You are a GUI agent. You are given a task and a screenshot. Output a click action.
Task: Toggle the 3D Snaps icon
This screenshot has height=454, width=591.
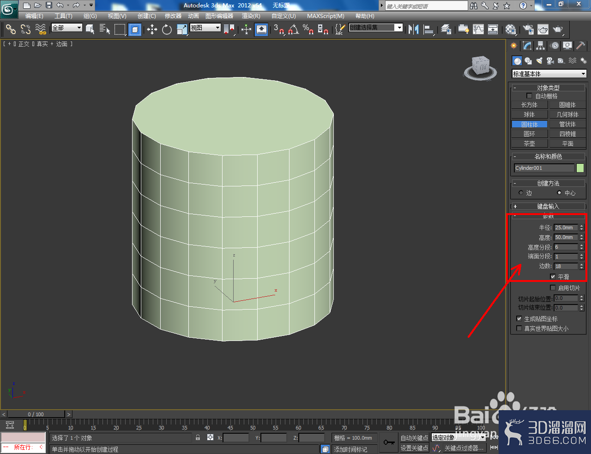pos(278,30)
